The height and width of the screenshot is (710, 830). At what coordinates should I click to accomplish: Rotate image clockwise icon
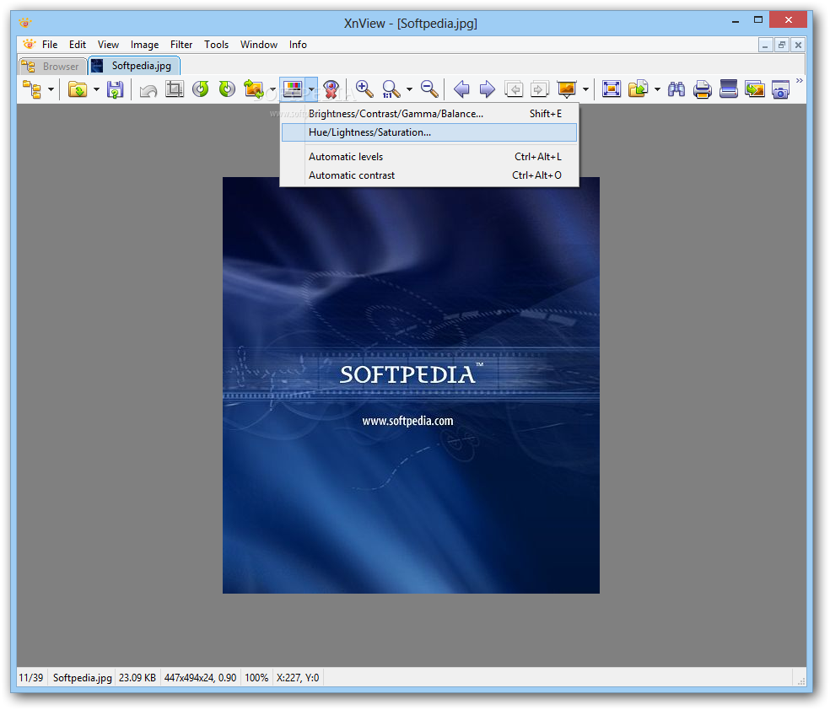(227, 89)
